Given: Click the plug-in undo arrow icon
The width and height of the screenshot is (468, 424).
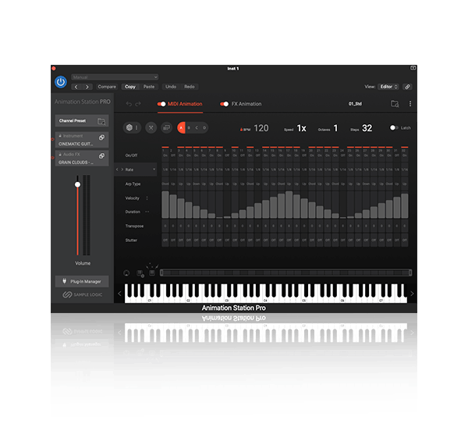Looking at the screenshot, I should coord(129,104).
